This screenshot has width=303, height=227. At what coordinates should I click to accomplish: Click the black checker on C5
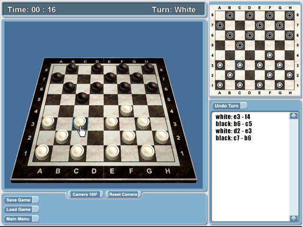point(82,97)
